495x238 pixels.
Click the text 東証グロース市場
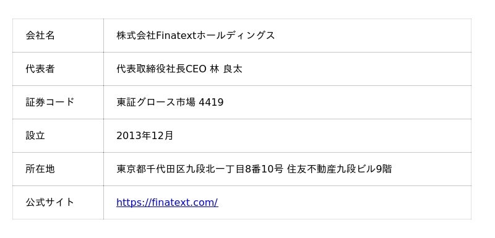pos(156,103)
